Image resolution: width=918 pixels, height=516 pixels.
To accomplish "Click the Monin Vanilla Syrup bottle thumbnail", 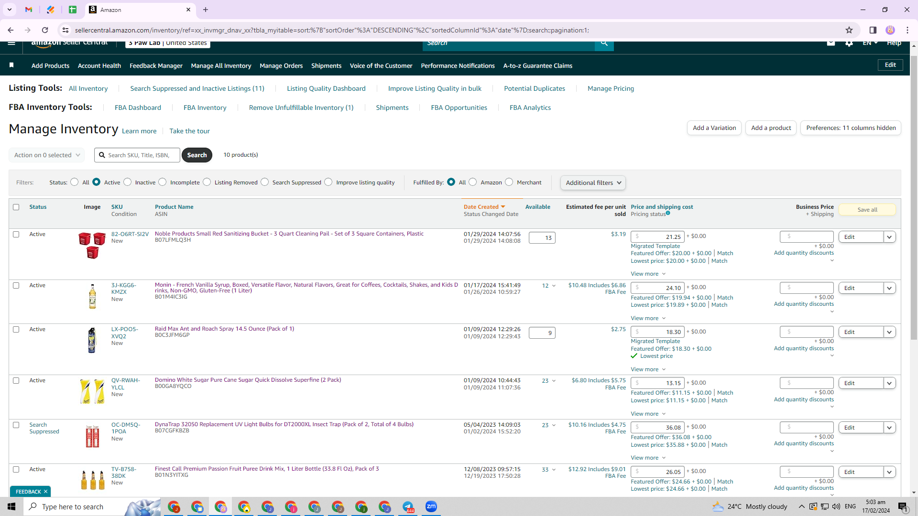I will (x=92, y=296).
